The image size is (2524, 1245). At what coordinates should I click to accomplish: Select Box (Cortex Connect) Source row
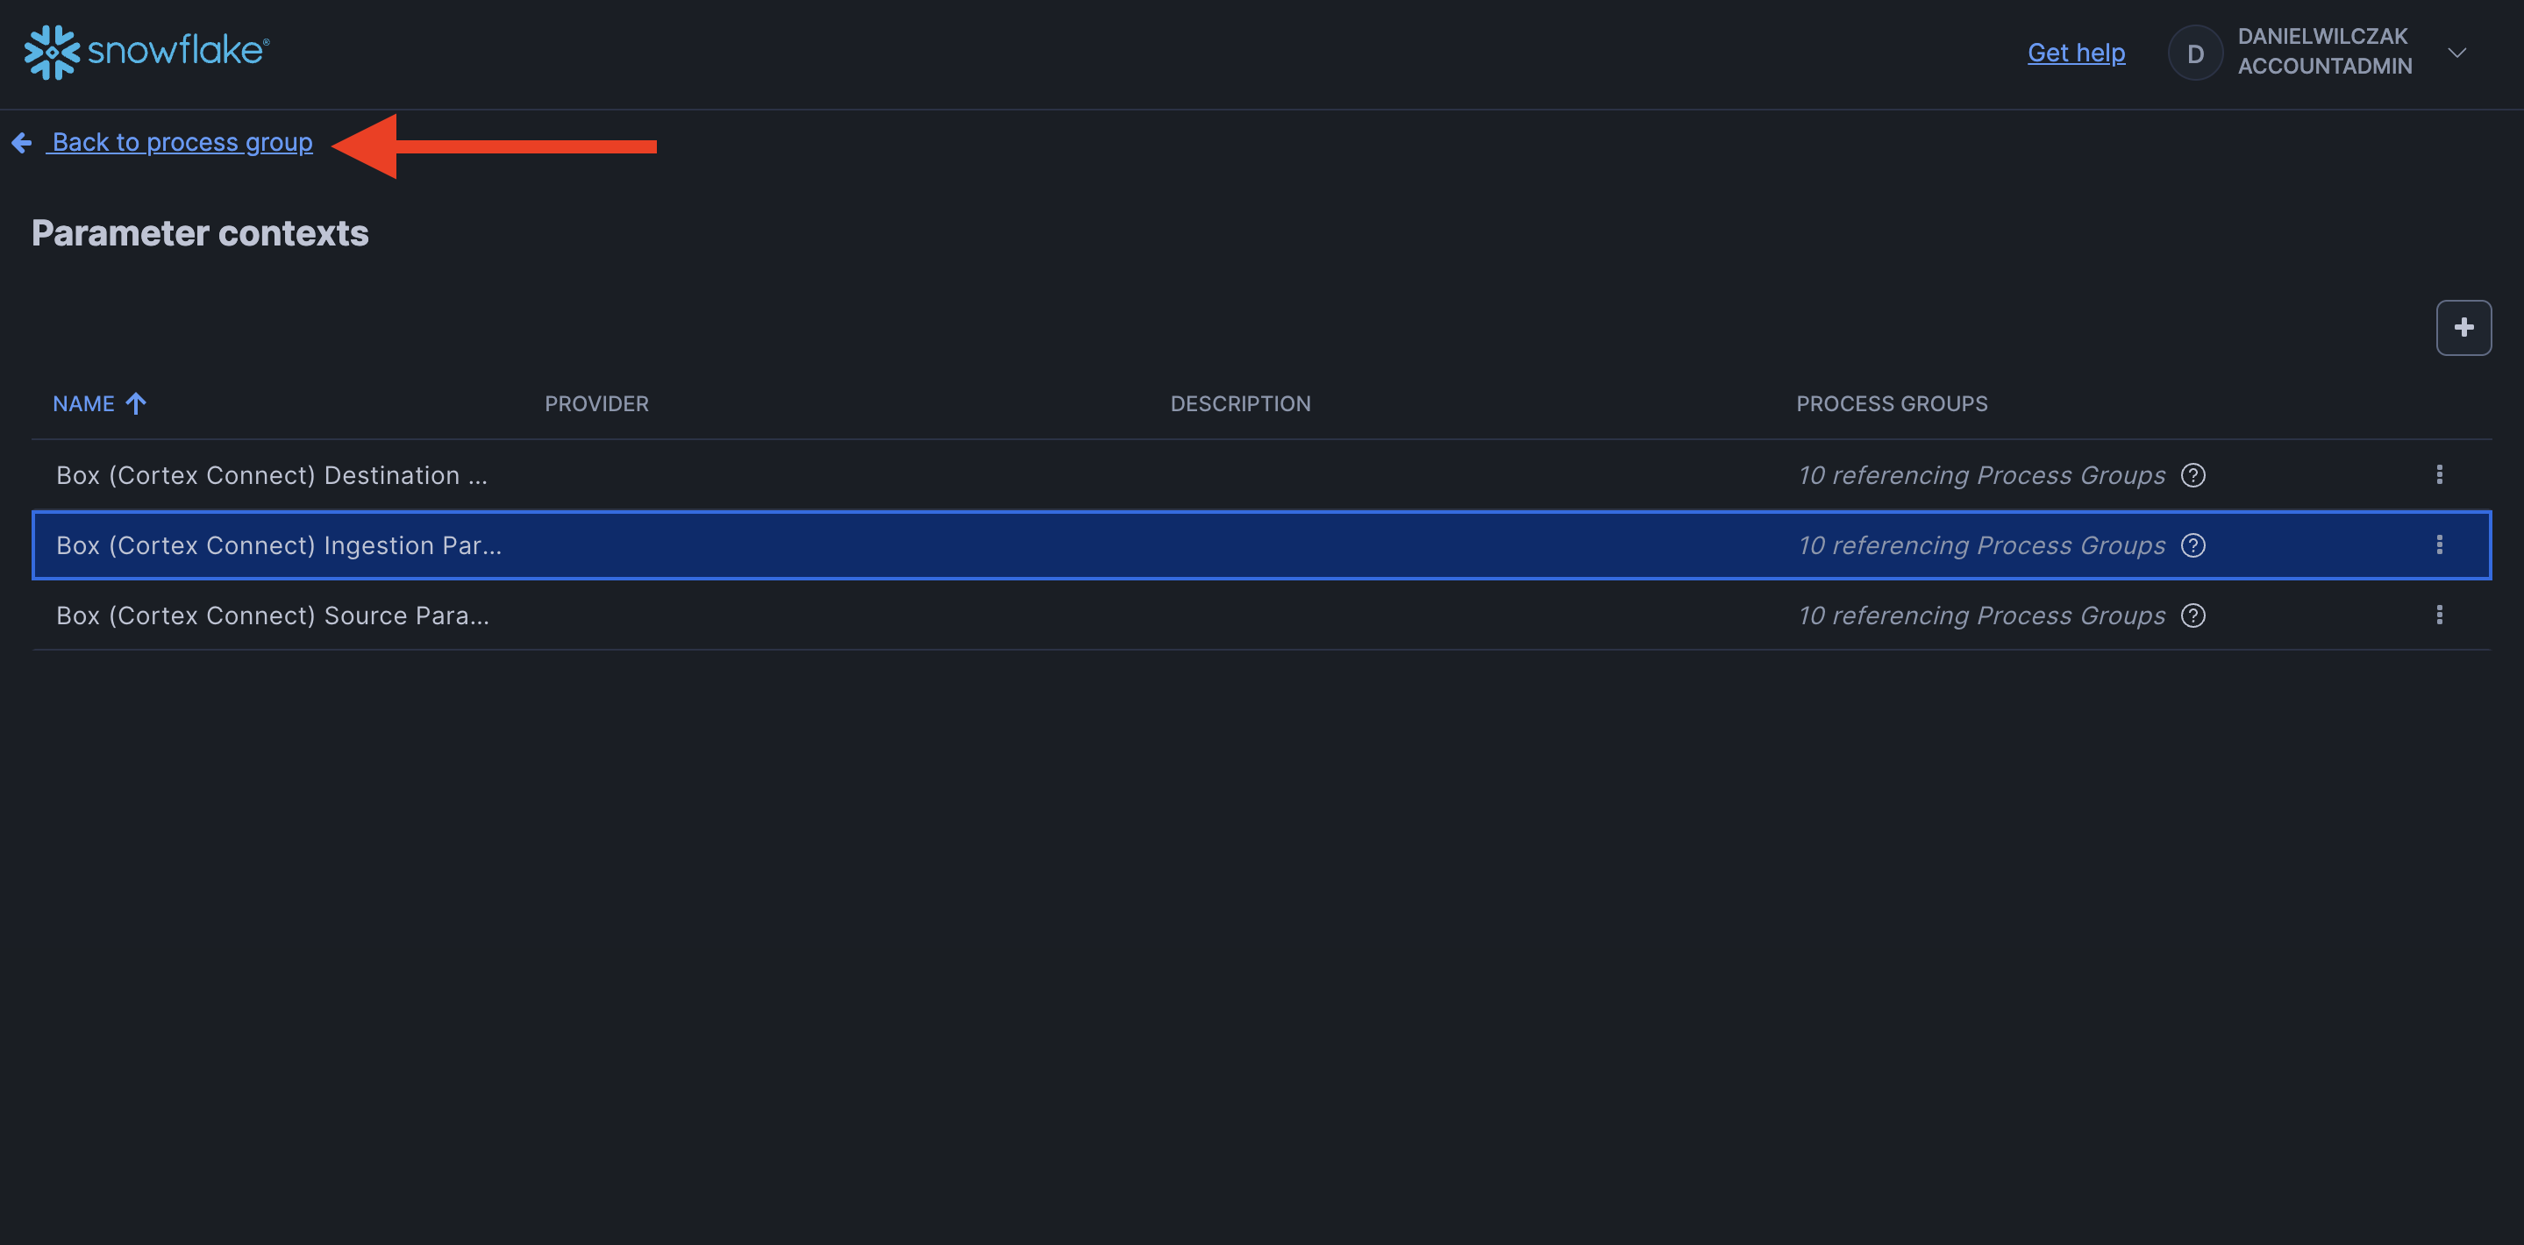pos(273,615)
